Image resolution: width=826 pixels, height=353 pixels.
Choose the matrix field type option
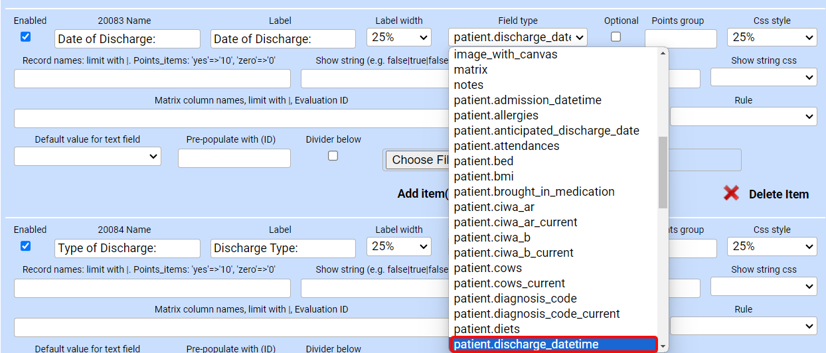pos(471,70)
